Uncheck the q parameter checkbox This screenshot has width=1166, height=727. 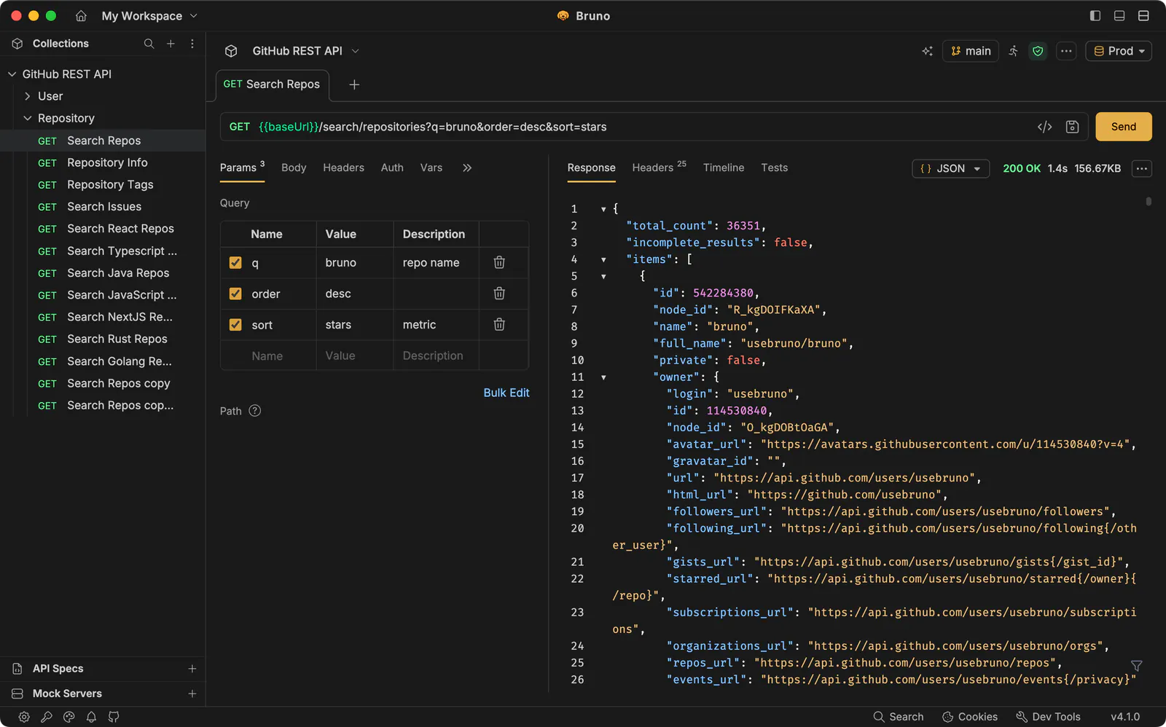[x=235, y=262]
